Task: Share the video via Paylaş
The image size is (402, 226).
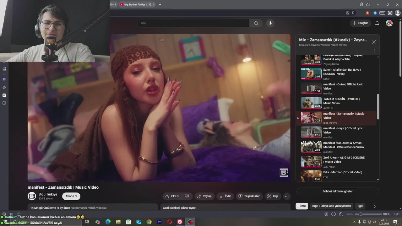Action: pyautogui.click(x=204, y=196)
